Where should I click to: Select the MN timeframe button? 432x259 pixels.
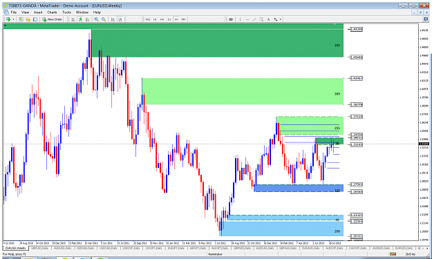[x=183, y=19]
